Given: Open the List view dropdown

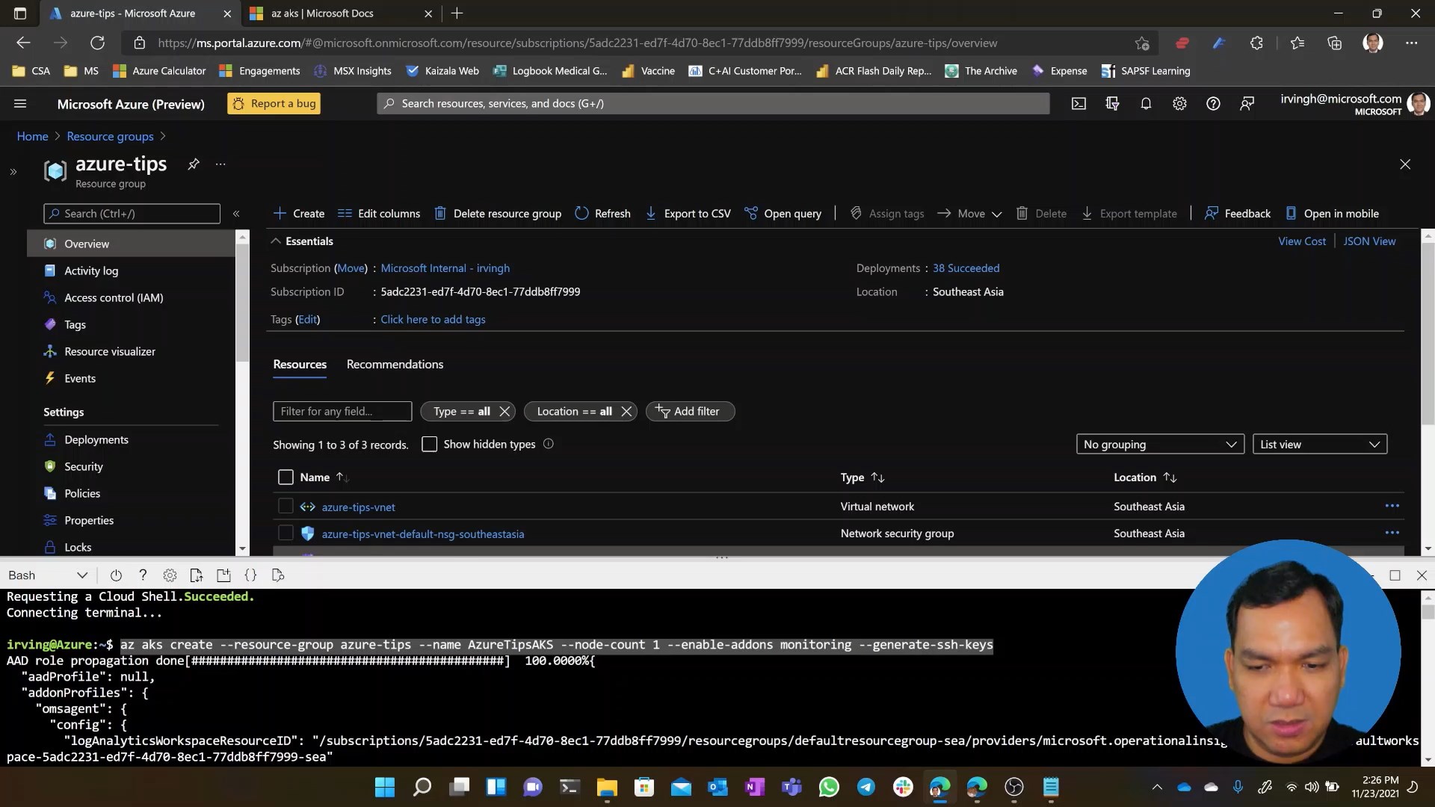Looking at the screenshot, I should pos(1319,444).
